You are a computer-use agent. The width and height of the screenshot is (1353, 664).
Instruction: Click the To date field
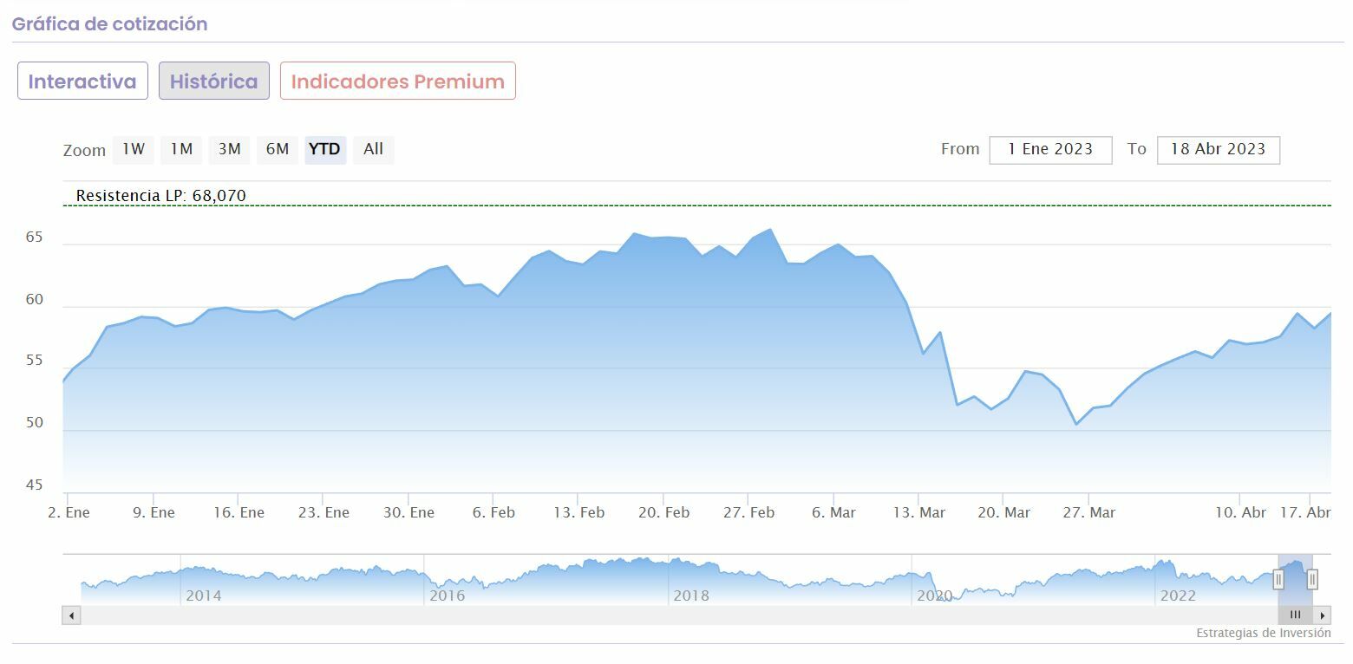1218,149
